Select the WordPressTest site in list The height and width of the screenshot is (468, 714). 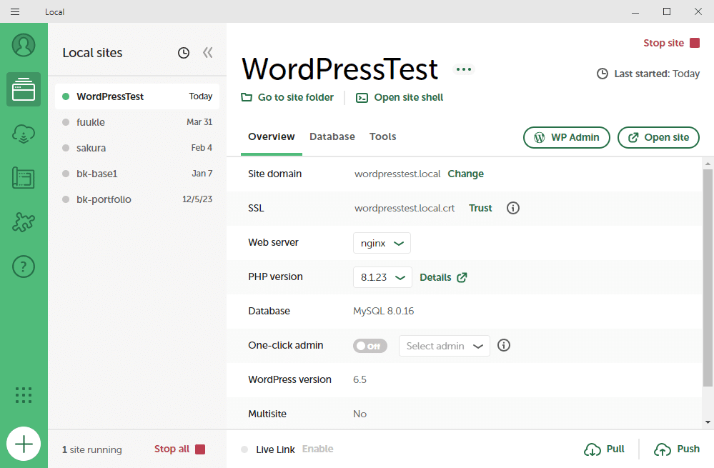[x=137, y=96]
